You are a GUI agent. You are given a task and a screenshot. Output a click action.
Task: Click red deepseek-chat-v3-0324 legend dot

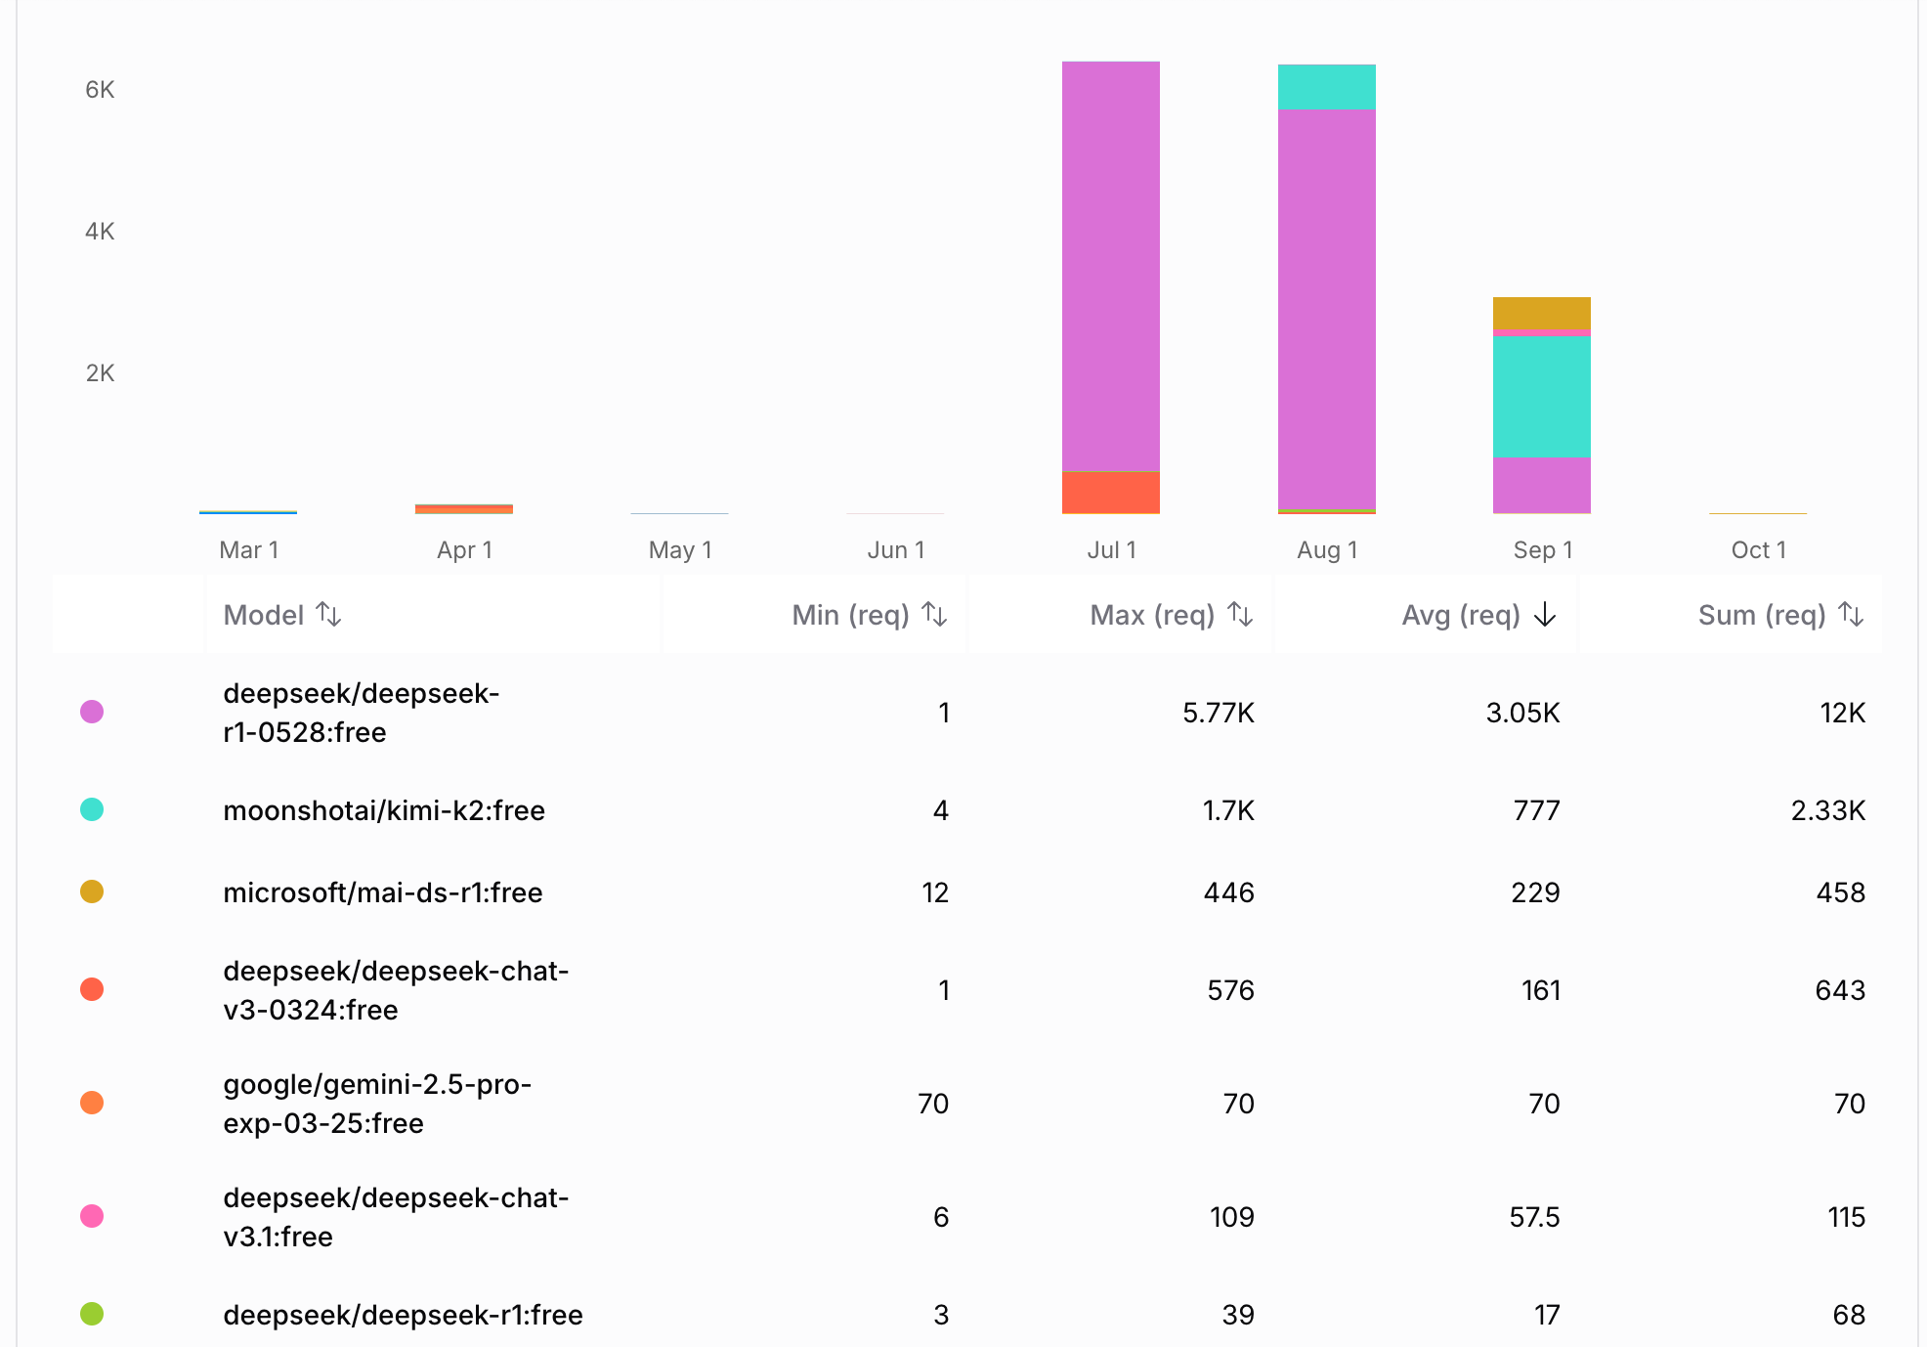pos(92,989)
